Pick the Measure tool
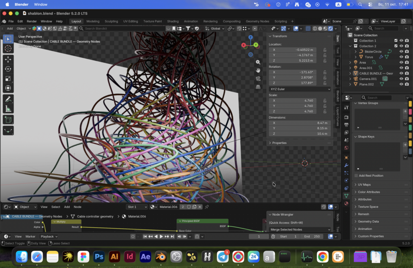Image resolution: width=413 pixels, height=268 pixels. click(x=8, y=109)
